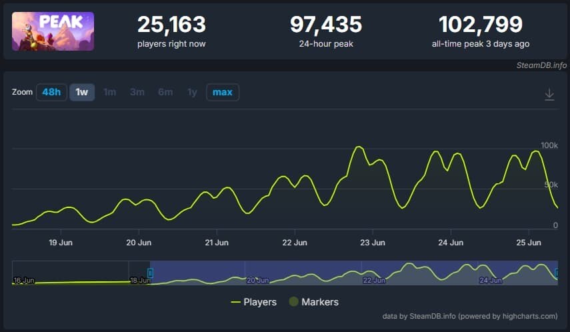Screen dimensions: 570x332
Task: Click the right navigator range handle
Action: coord(557,273)
